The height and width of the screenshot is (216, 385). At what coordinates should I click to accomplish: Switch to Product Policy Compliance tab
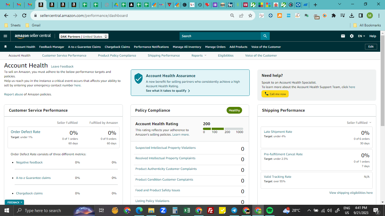[117, 55]
